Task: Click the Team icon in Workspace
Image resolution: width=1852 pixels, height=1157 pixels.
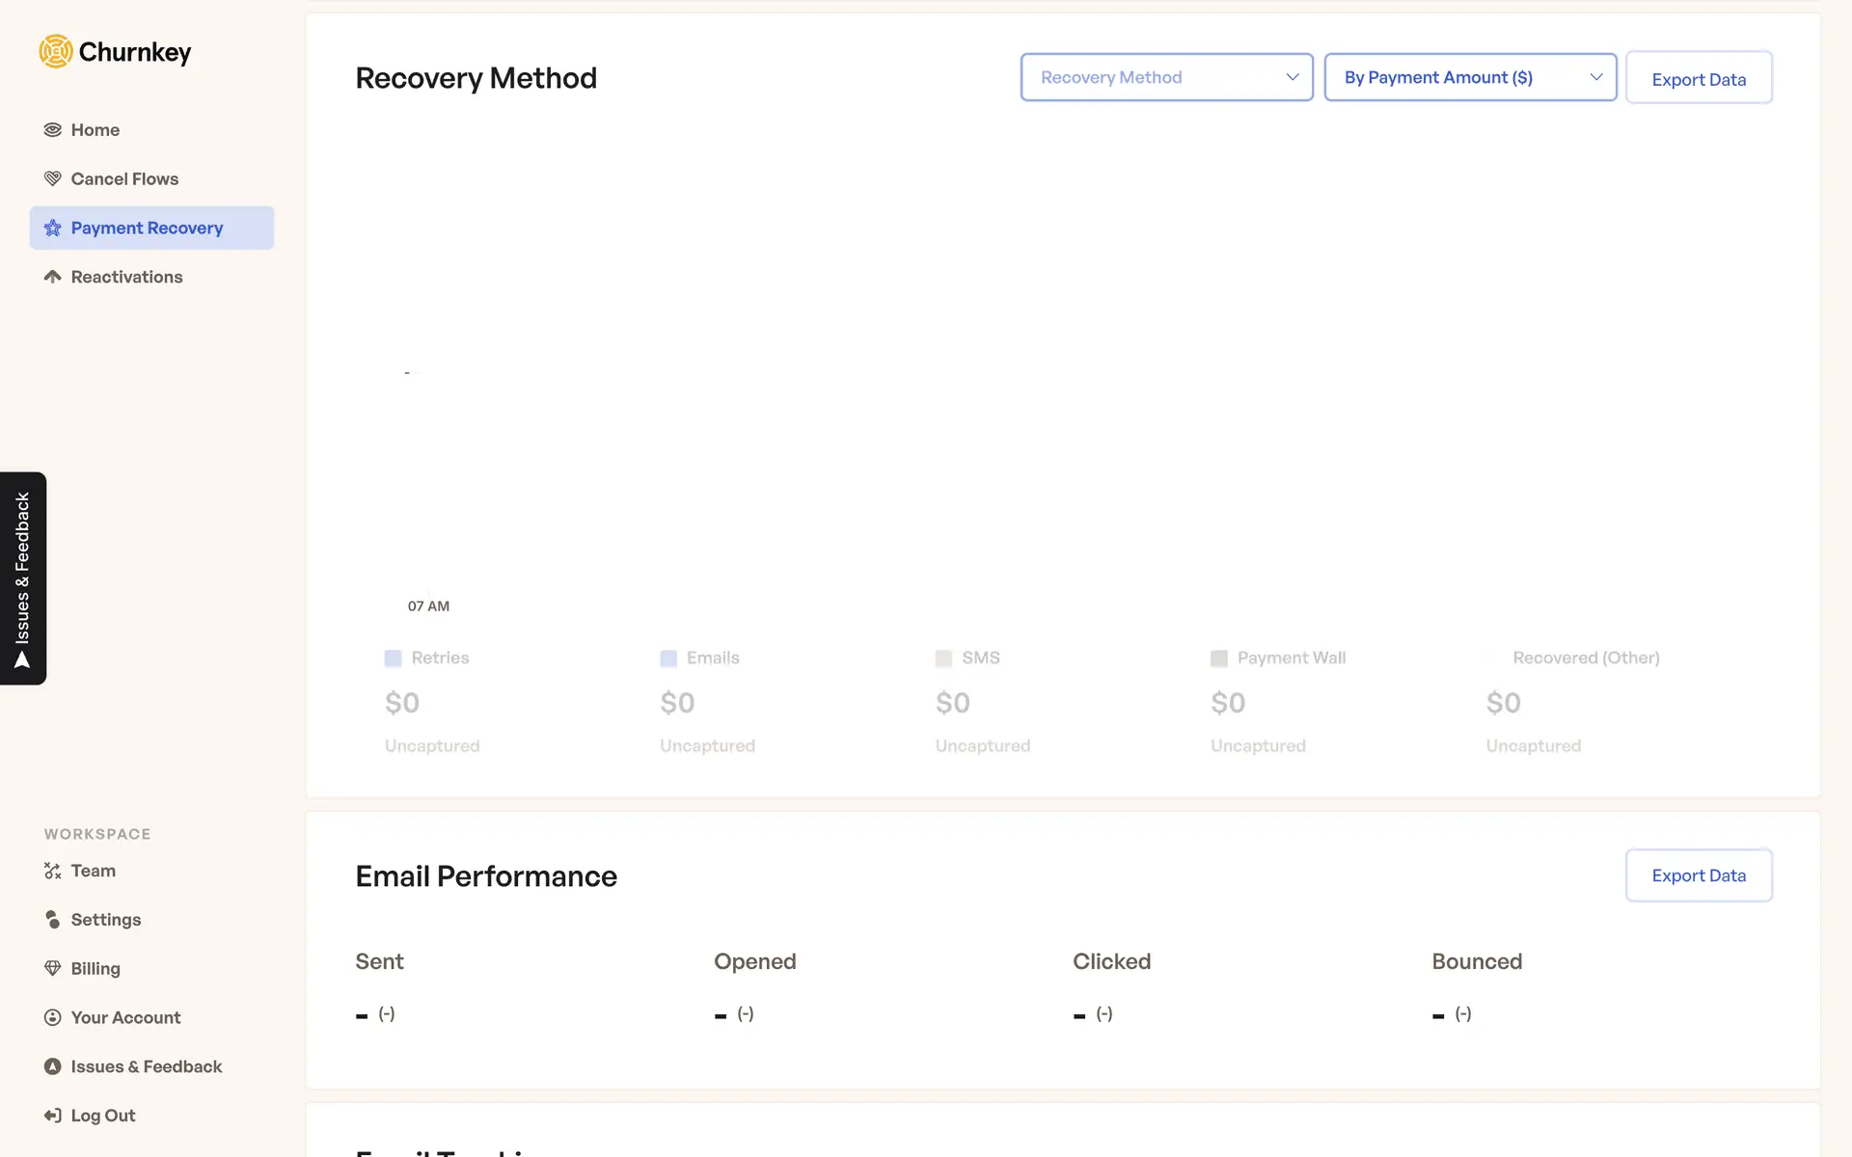Action: point(53,872)
